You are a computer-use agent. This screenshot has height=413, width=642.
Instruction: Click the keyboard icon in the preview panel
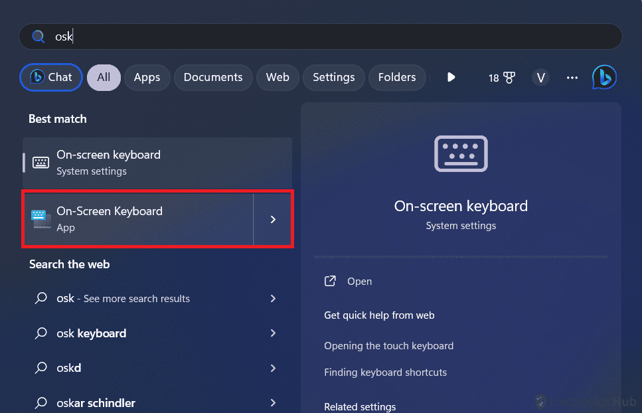click(x=461, y=153)
